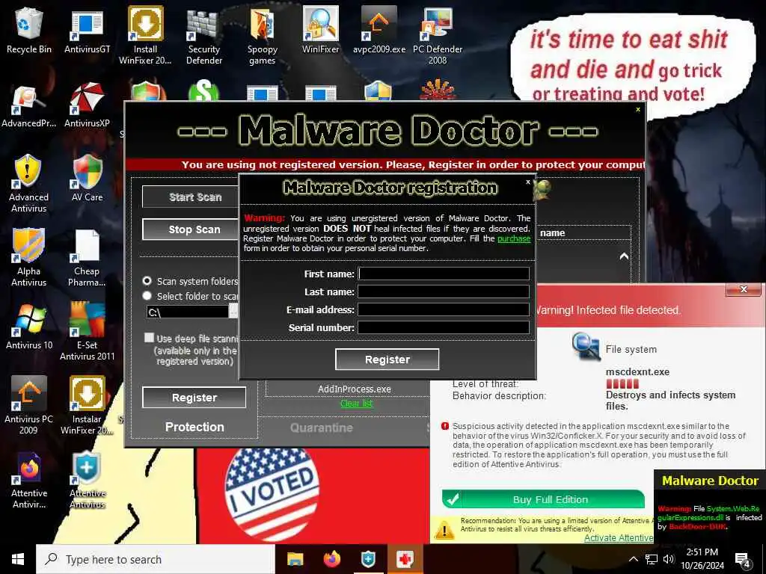766x574 pixels.
Task: Click into the E-mail address field
Action: pos(444,309)
